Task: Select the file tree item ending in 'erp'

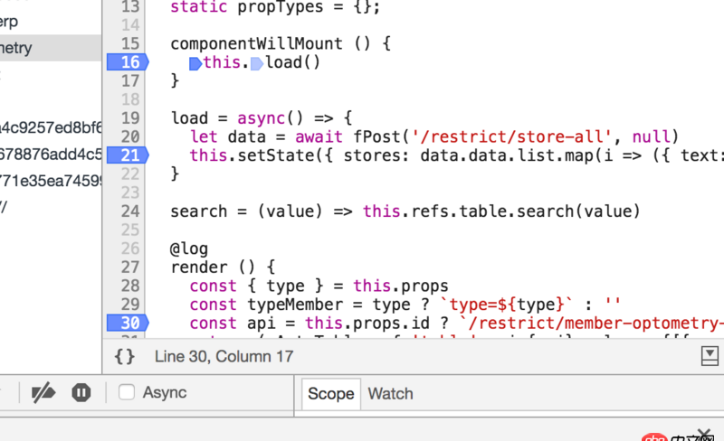Action: (9, 22)
